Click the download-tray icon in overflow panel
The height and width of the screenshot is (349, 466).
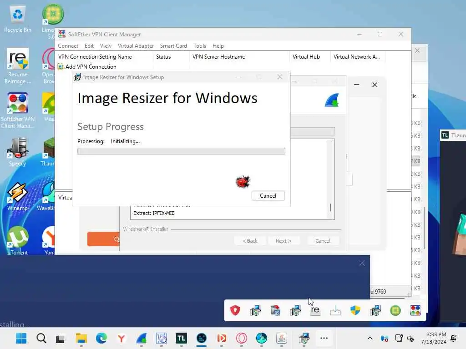click(x=335, y=310)
